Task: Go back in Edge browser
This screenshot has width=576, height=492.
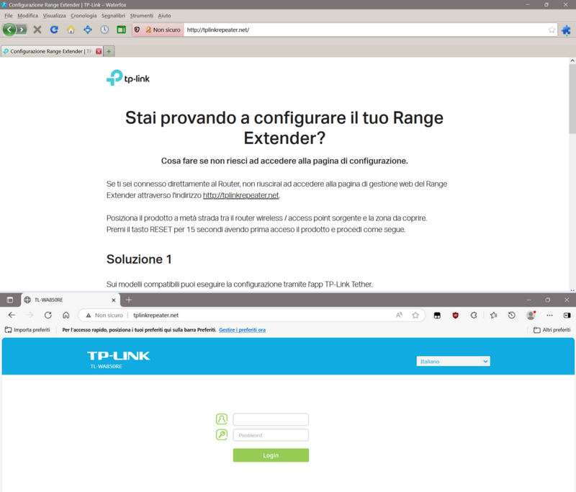Action: (x=12, y=315)
